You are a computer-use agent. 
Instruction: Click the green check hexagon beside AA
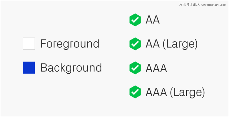(x=135, y=20)
